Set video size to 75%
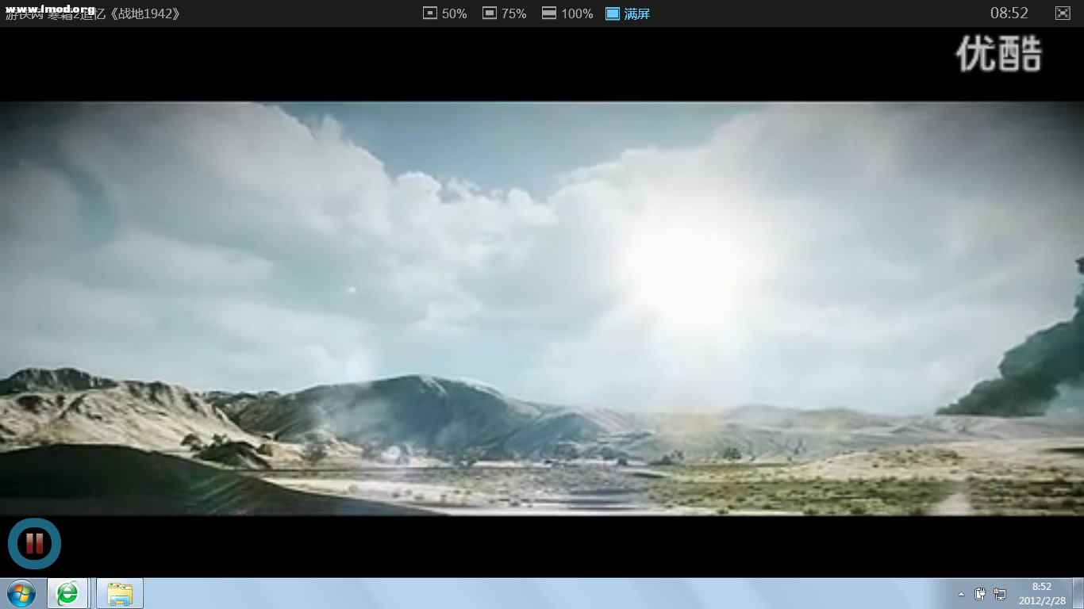 coord(505,13)
